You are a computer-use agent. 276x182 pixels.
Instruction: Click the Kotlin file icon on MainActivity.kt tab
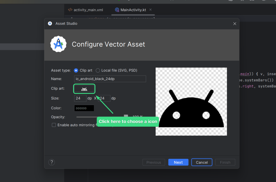coord(117,10)
